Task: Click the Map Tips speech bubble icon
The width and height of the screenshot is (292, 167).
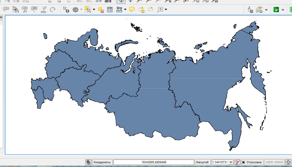Action: coord(132,10)
